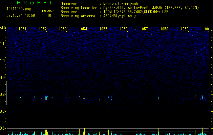Click the 1056 time axis label

point(124,29)
